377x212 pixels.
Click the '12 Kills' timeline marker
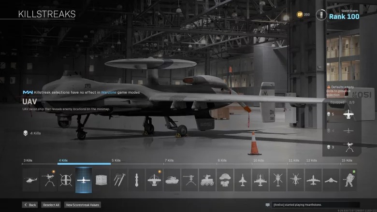(x=312, y=160)
